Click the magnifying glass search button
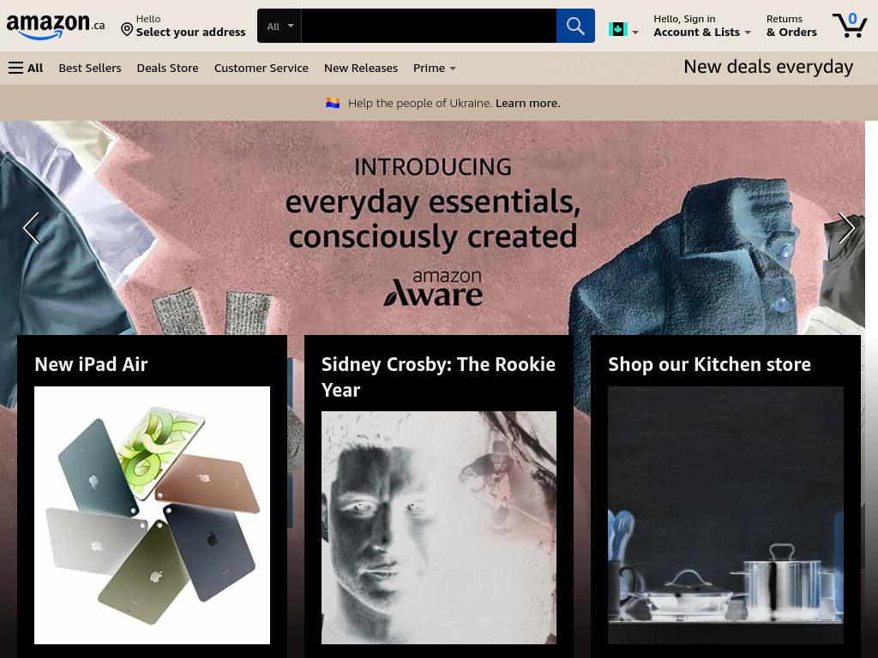The height and width of the screenshot is (658, 878). click(575, 26)
